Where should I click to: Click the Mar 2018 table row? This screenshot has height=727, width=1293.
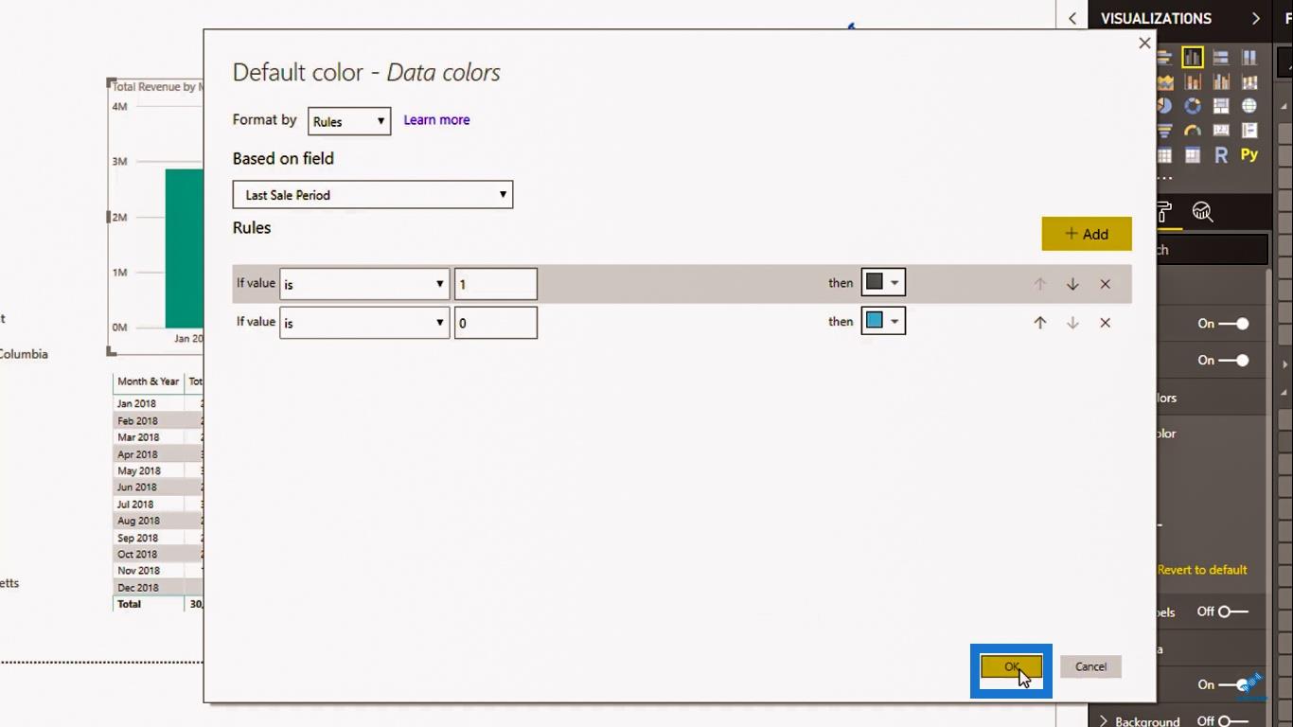click(157, 437)
